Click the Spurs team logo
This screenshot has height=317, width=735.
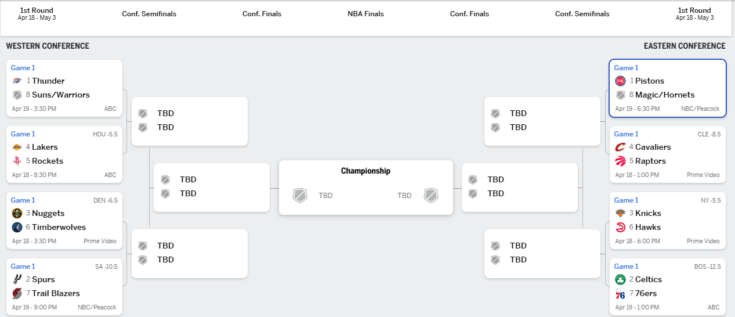17,279
